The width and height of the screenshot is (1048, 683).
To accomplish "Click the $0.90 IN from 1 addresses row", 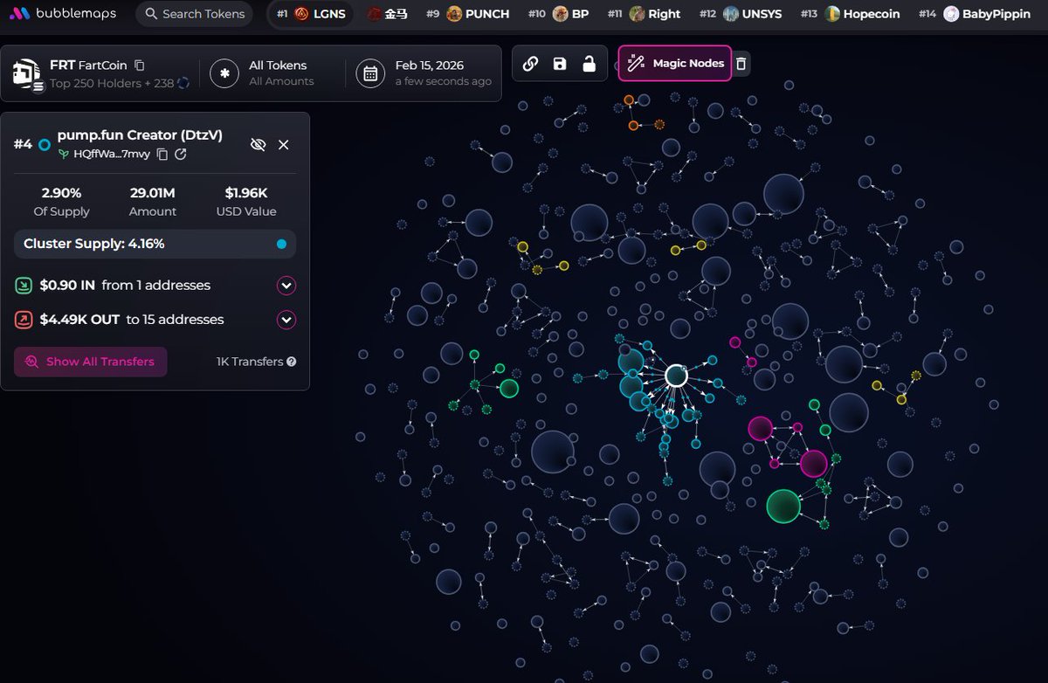I will (x=155, y=286).
